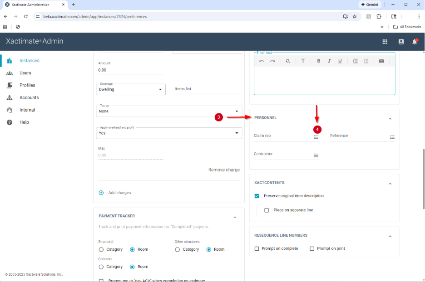Click the keyboard icon in editor toolbar

point(381,61)
